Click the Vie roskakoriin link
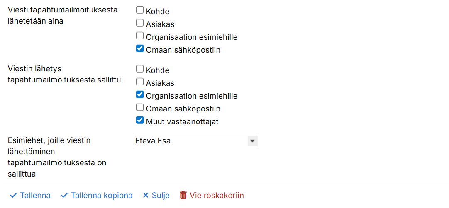The height and width of the screenshot is (208, 449). tap(217, 195)
